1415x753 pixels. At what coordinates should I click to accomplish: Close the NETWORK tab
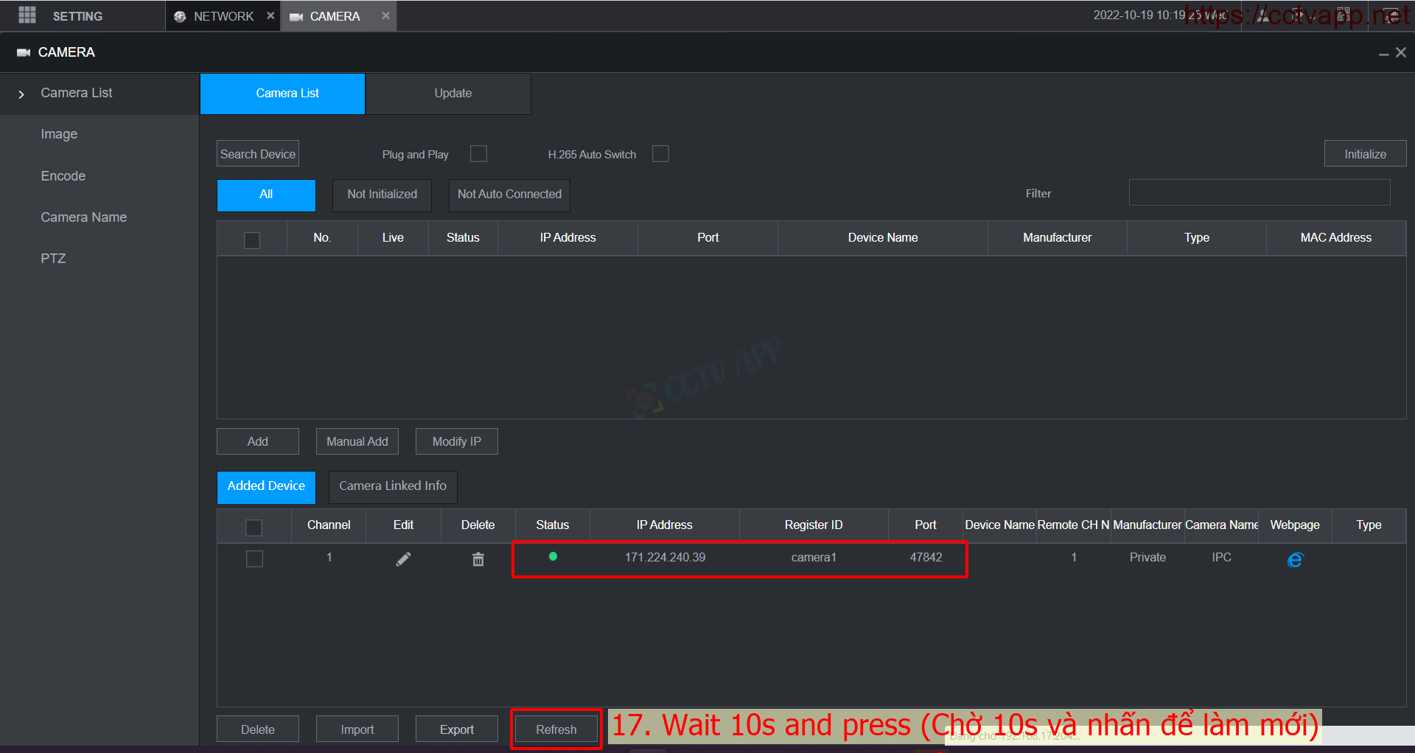click(270, 15)
